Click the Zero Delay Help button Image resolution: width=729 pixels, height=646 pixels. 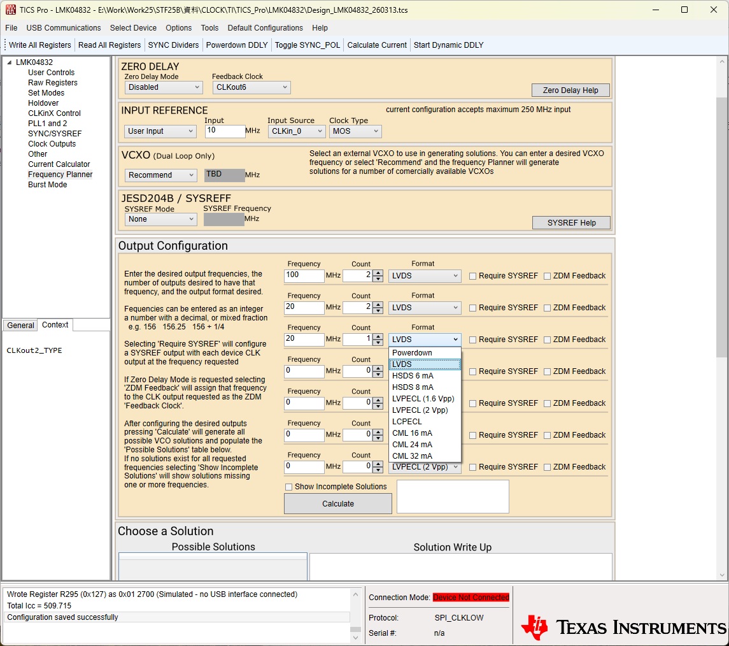(x=570, y=90)
